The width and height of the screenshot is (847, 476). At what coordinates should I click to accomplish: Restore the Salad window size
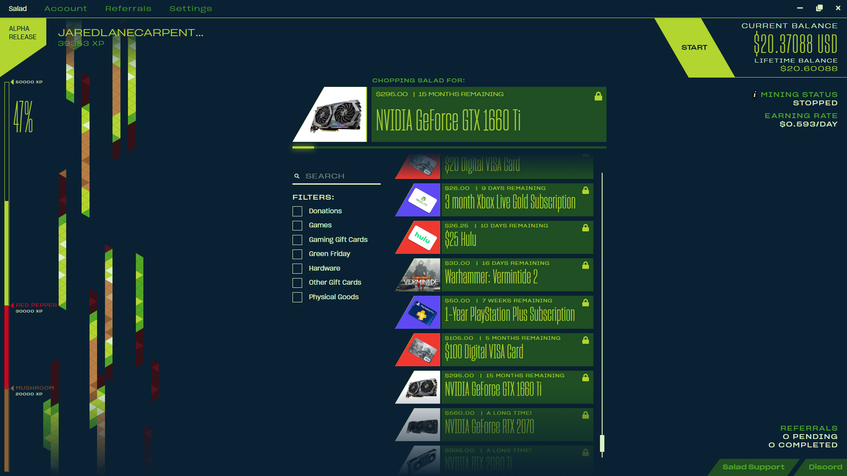(819, 8)
